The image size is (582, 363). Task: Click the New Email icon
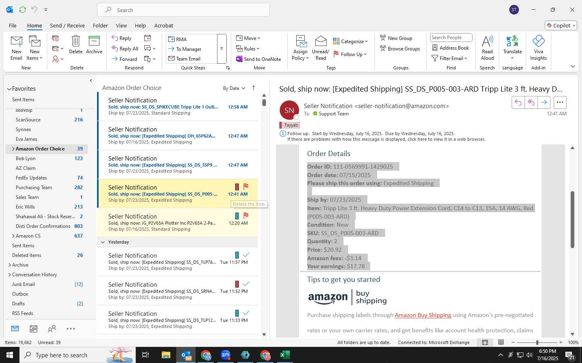pos(16,48)
